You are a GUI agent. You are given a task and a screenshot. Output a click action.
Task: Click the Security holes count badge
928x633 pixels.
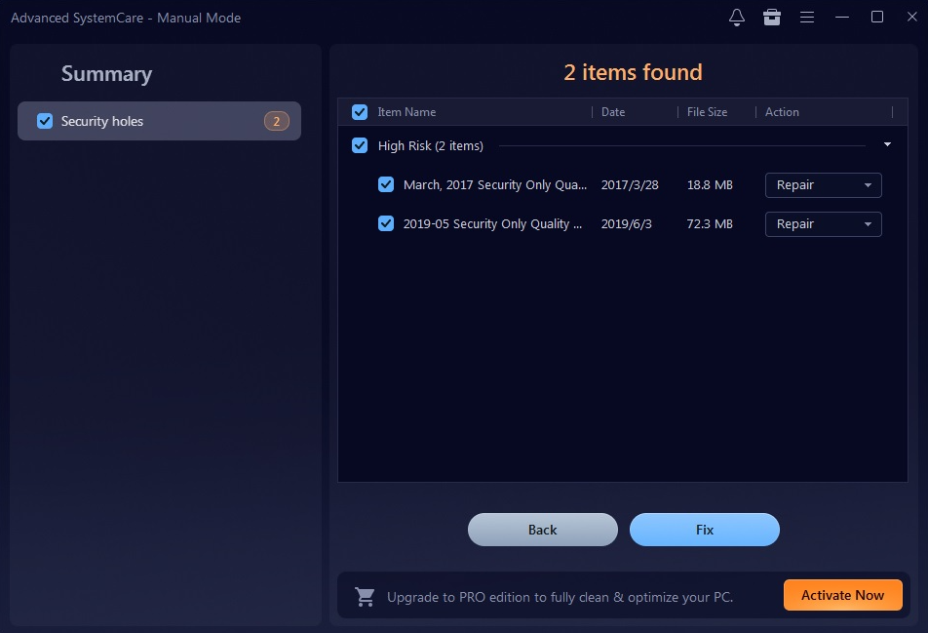276,121
